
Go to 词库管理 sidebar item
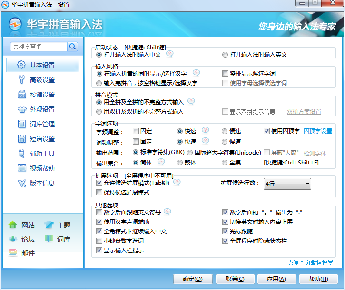pyautogui.click(x=42, y=124)
